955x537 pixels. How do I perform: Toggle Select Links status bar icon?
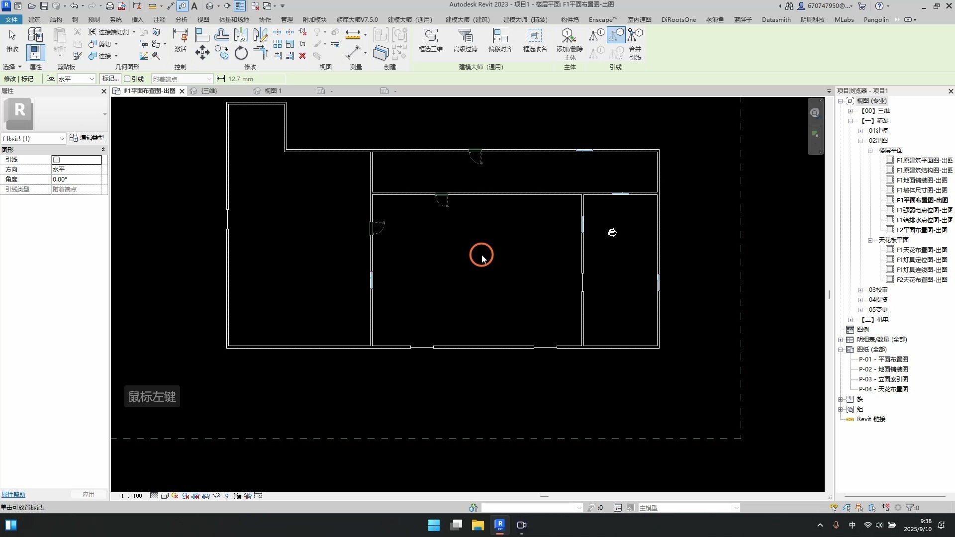coord(834,508)
